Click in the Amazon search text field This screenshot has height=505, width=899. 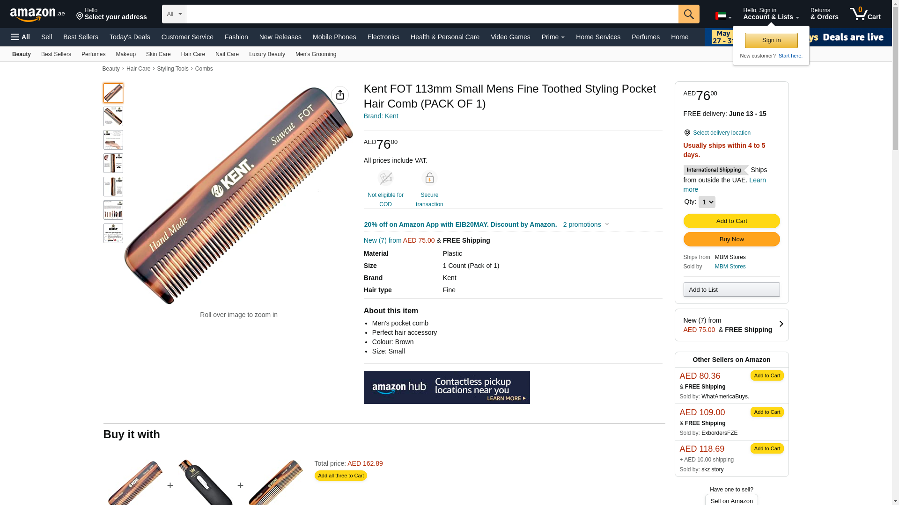tap(432, 14)
